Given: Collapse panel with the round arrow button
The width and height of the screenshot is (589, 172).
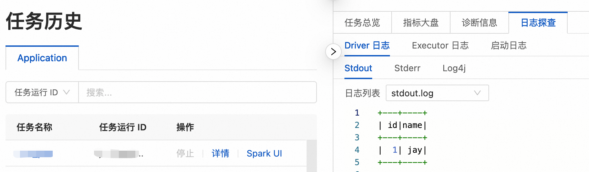Looking at the screenshot, I should pyautogui.click(x=333, y=52).
